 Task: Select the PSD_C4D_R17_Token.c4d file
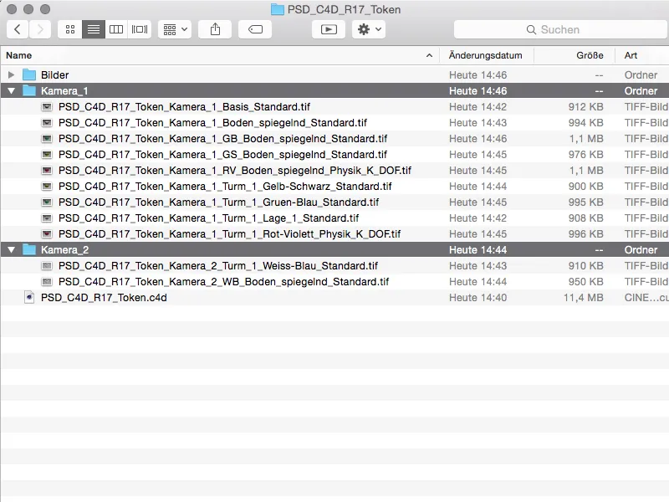(334, 298)
